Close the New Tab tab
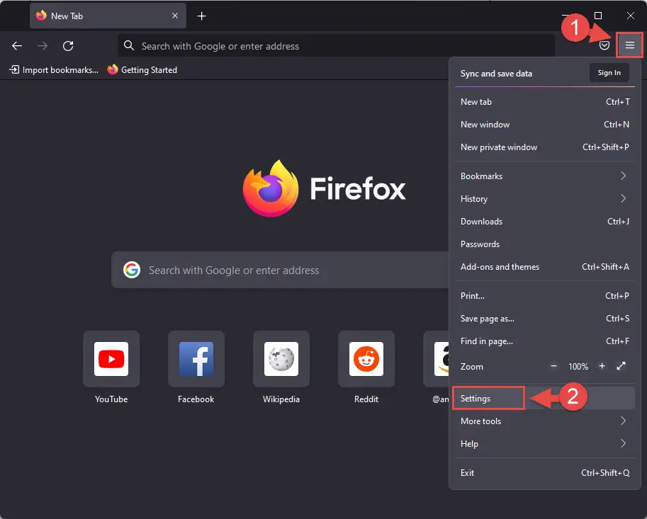 pyautogui.click(x=175, y=16)
